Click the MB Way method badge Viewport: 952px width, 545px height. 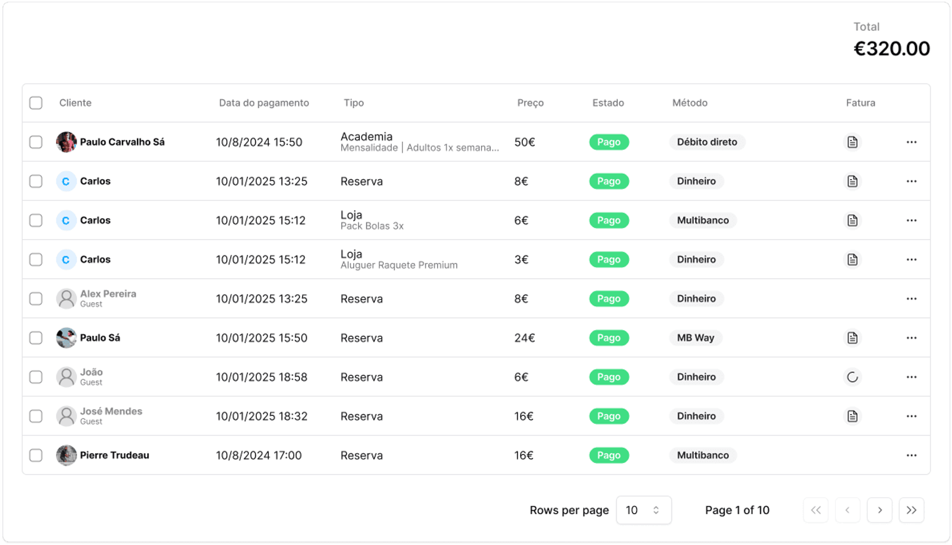tap(695, 338)
